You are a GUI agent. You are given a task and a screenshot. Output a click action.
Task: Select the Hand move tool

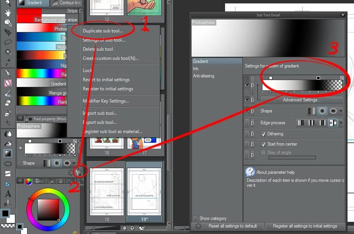pos(8,13)
